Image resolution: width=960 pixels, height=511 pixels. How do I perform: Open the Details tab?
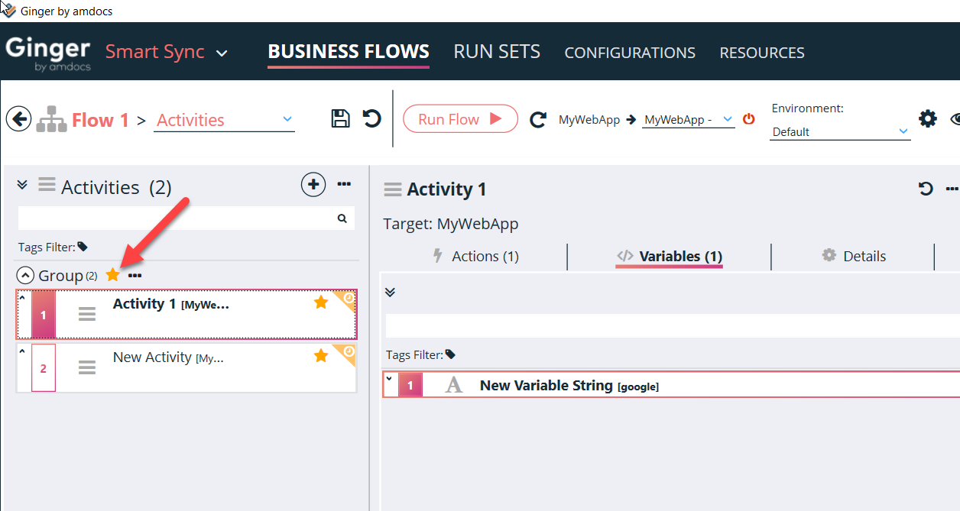pos(854,257)
